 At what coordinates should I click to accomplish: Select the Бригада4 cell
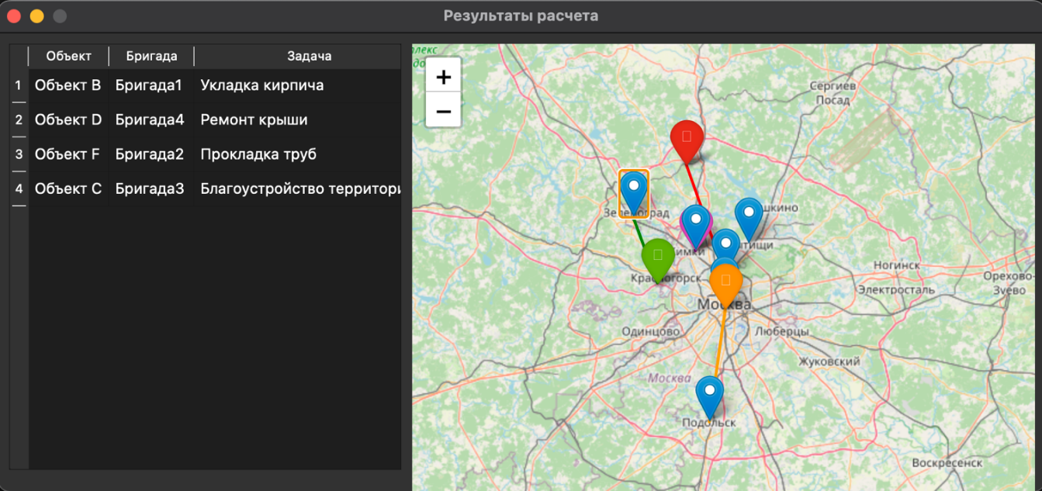coord(150,120)
